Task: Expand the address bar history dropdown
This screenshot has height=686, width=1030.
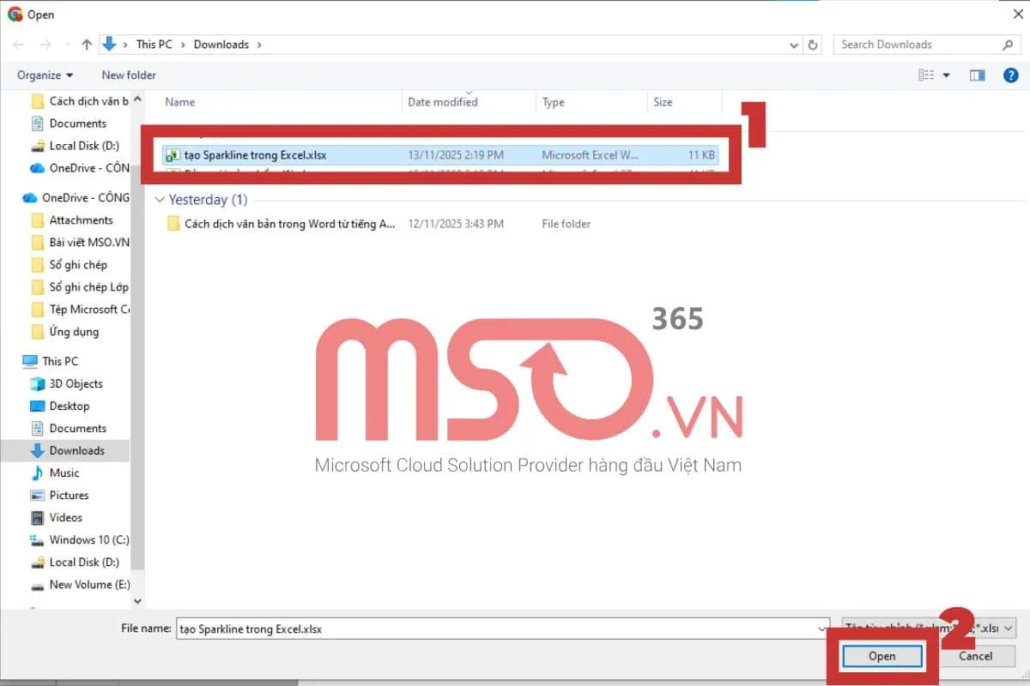Action: (x=793, y=45)
